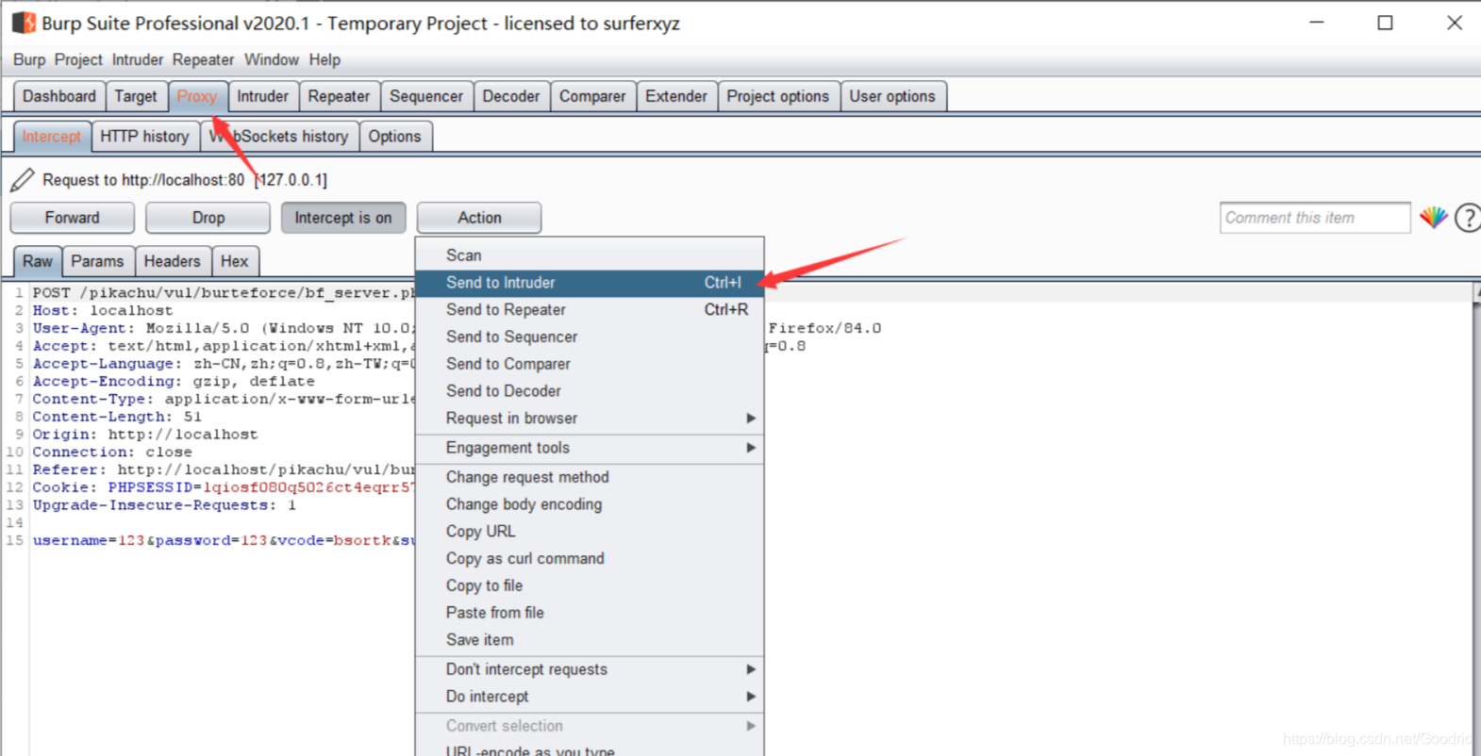This screenshot has width=1481, height=756.
Task: Open the Repeater menu in menu bar
Action: [x=203, y=59]
